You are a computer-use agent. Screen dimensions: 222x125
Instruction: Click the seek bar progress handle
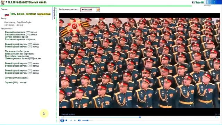click(x=140, y=117)
